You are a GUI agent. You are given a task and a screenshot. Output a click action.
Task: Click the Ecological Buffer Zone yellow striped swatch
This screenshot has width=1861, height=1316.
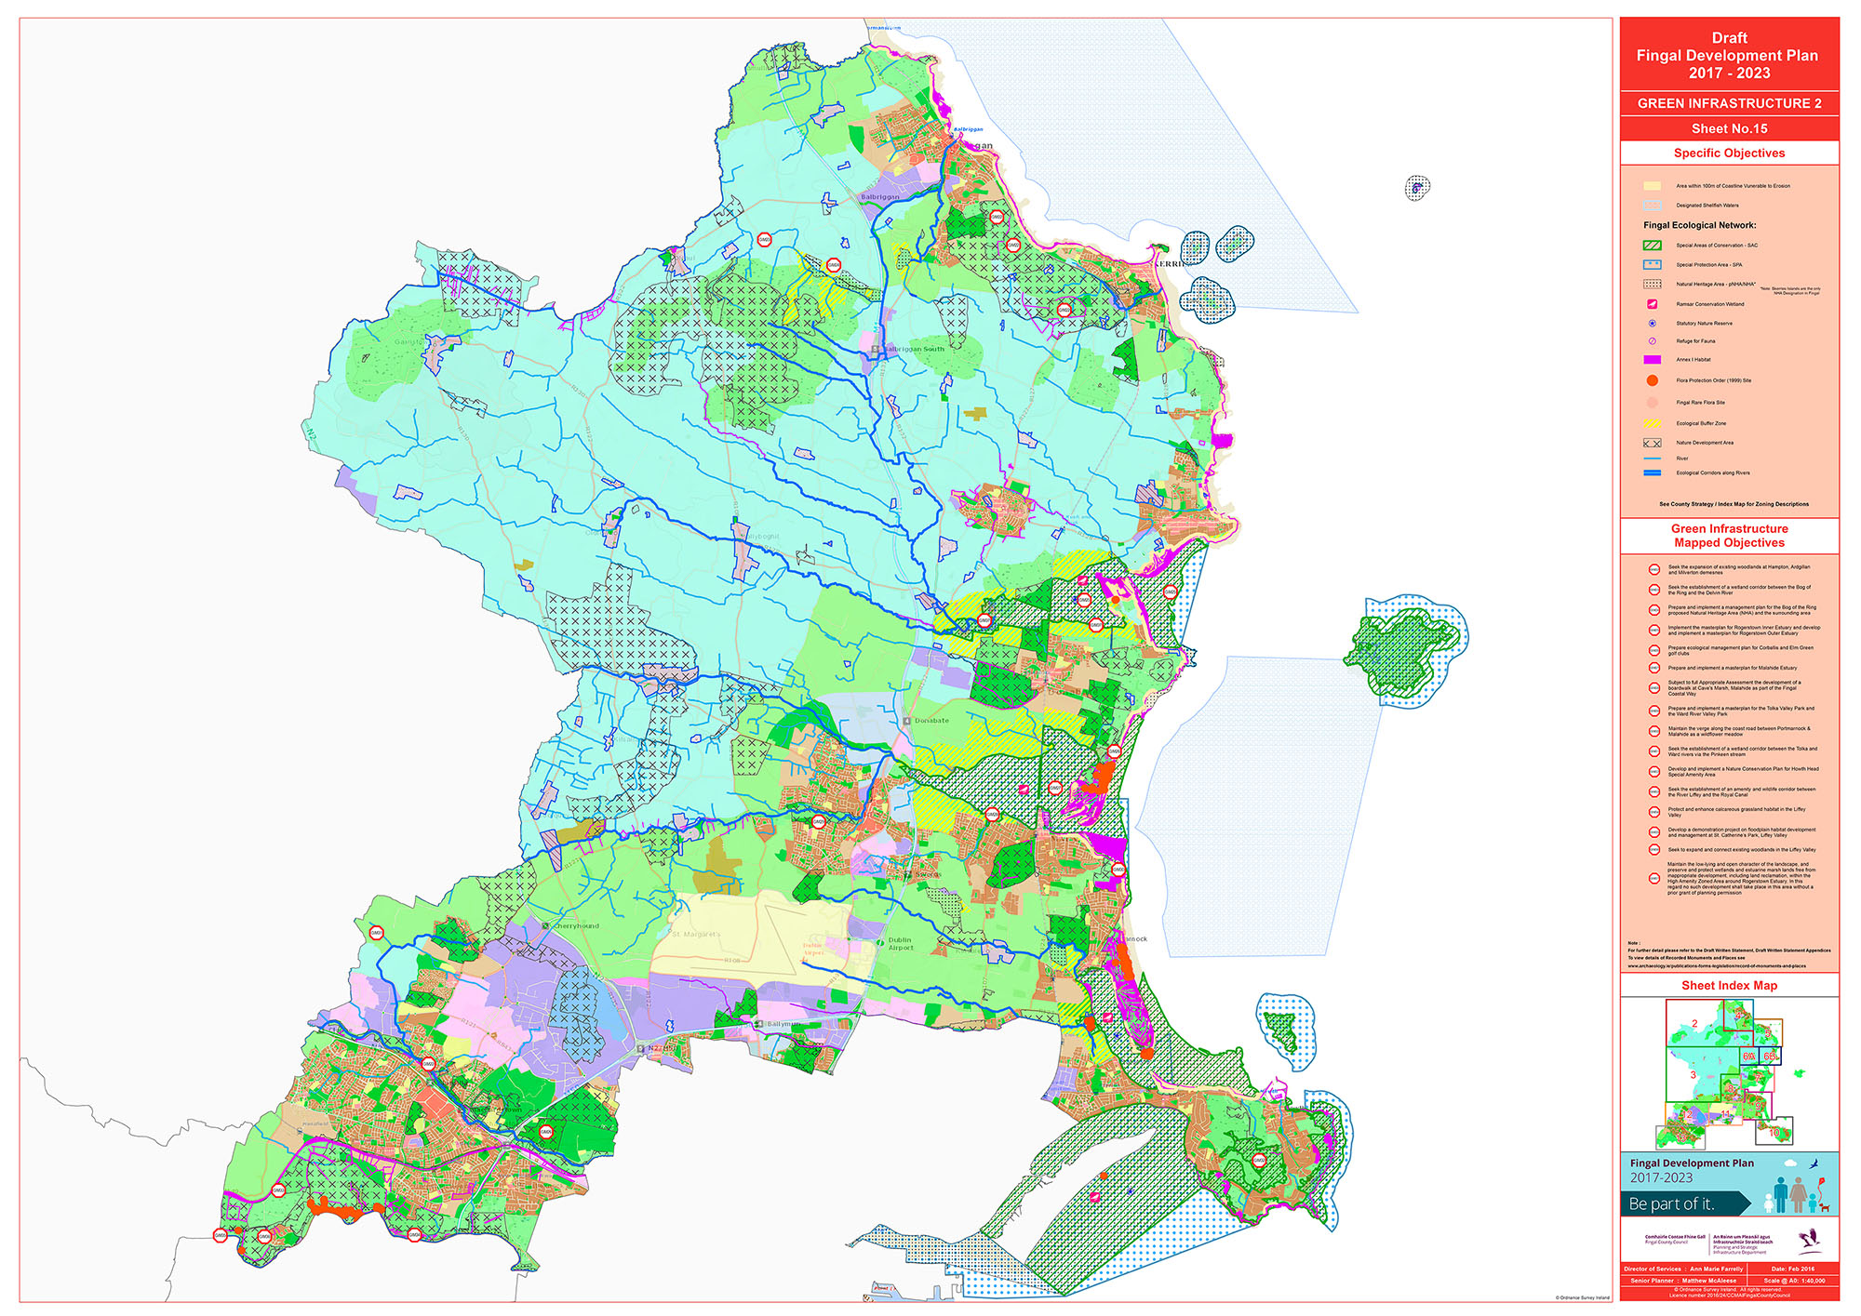point(1652,423)
